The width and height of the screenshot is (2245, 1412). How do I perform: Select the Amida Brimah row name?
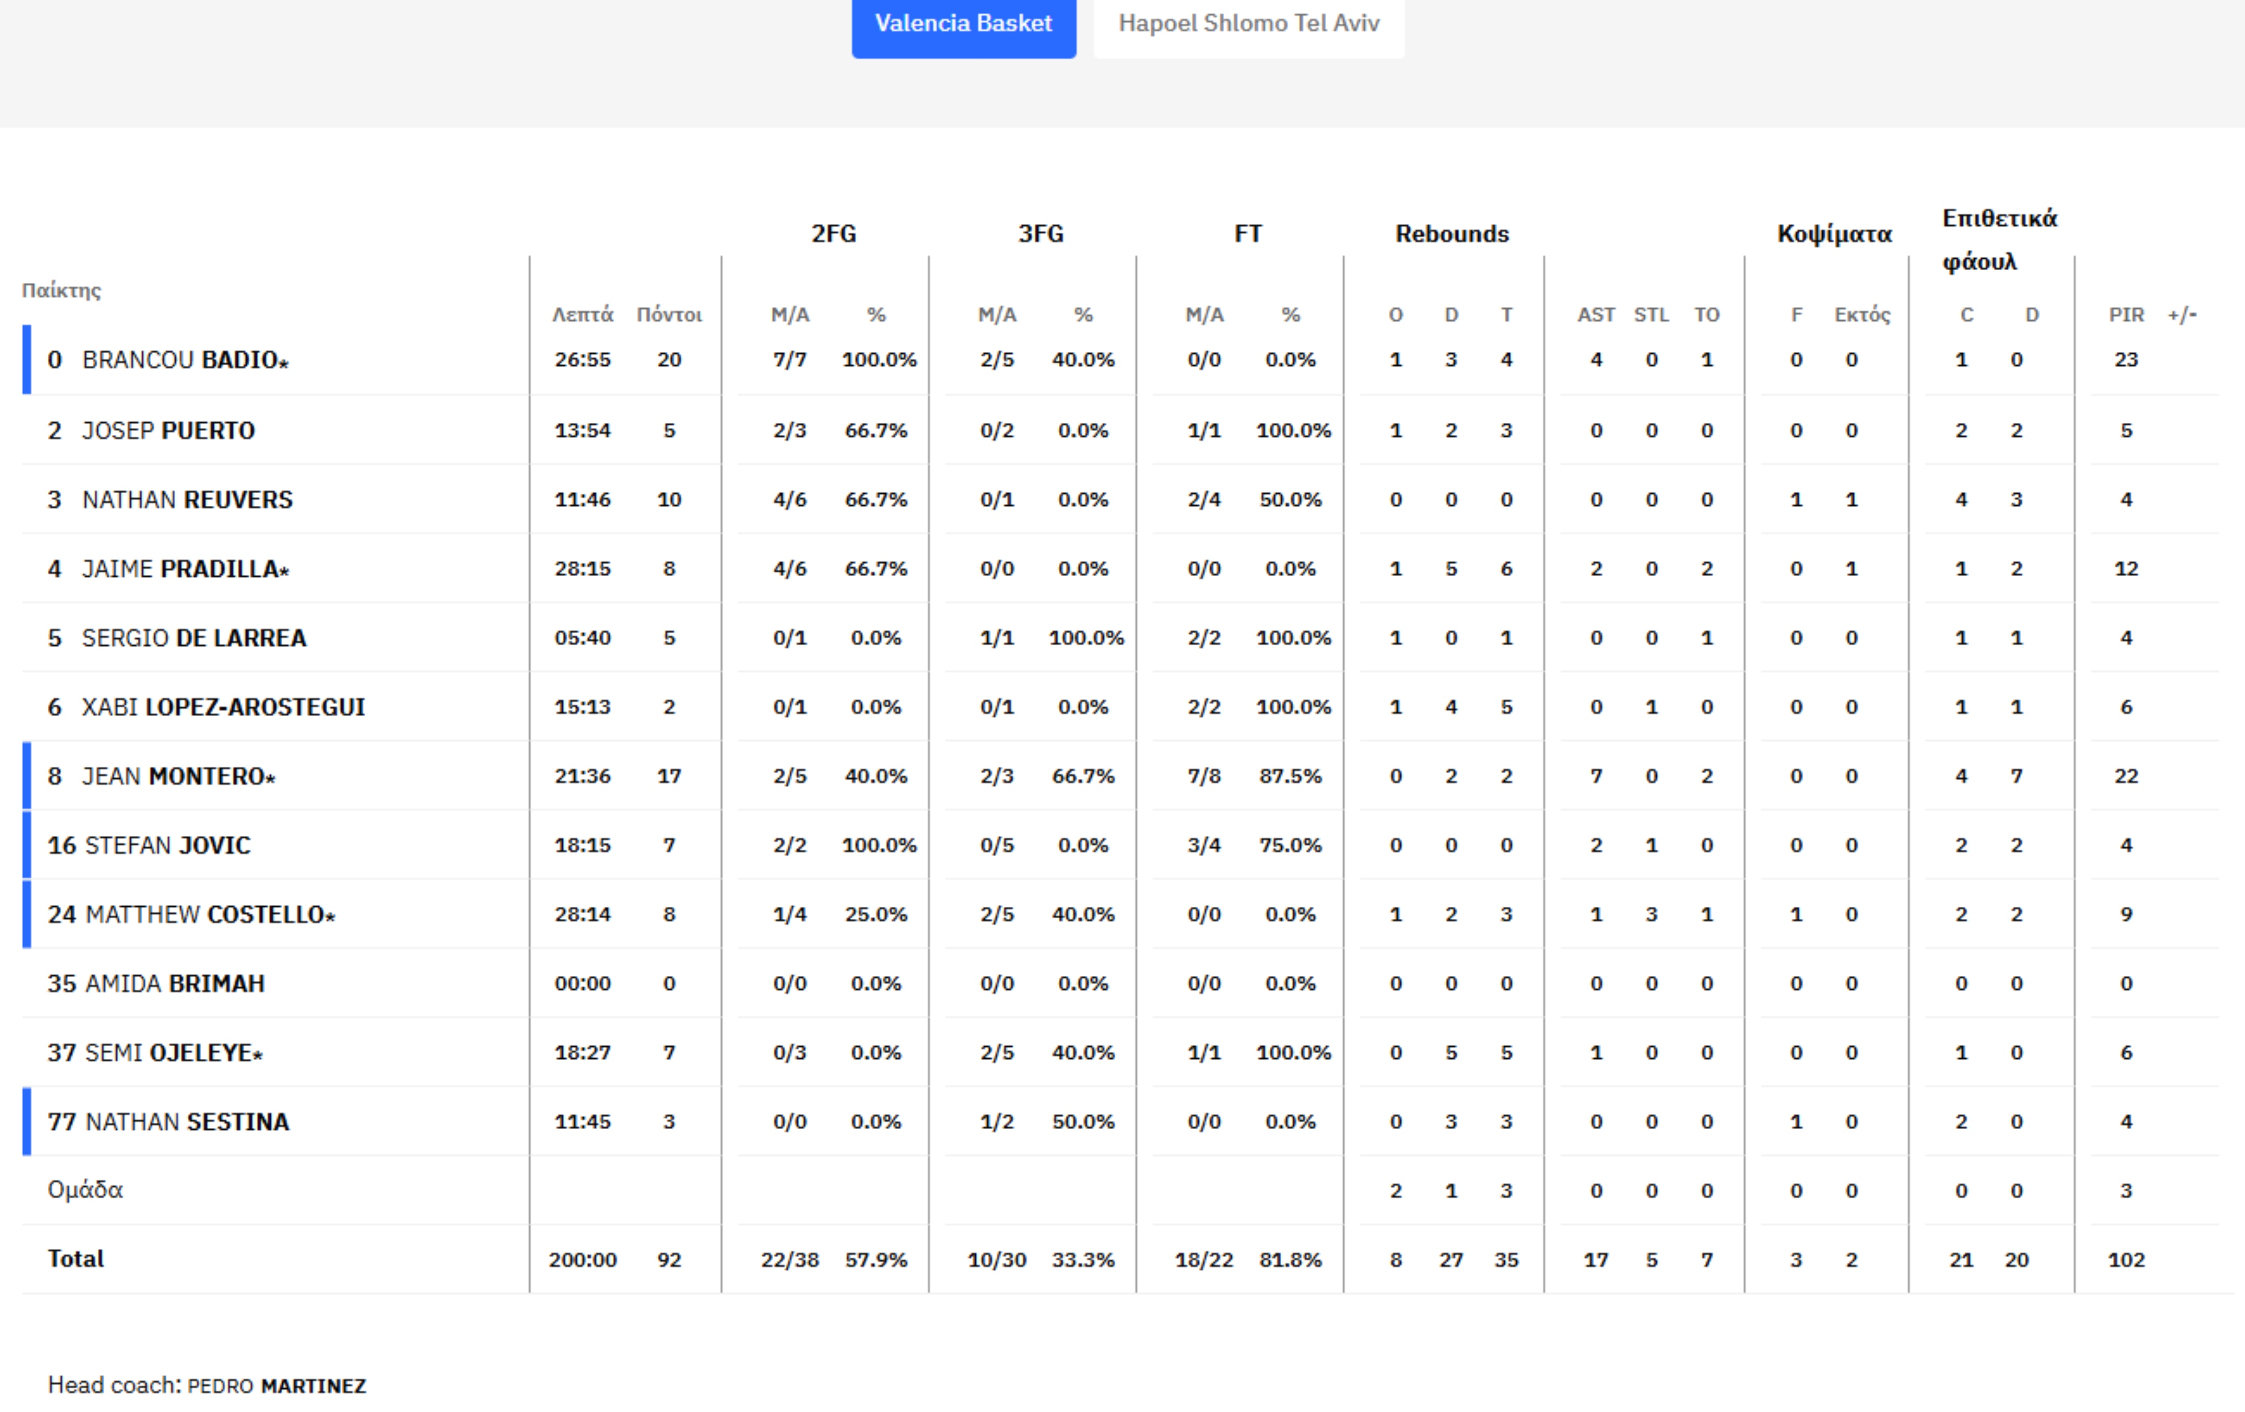pos(175,983)
